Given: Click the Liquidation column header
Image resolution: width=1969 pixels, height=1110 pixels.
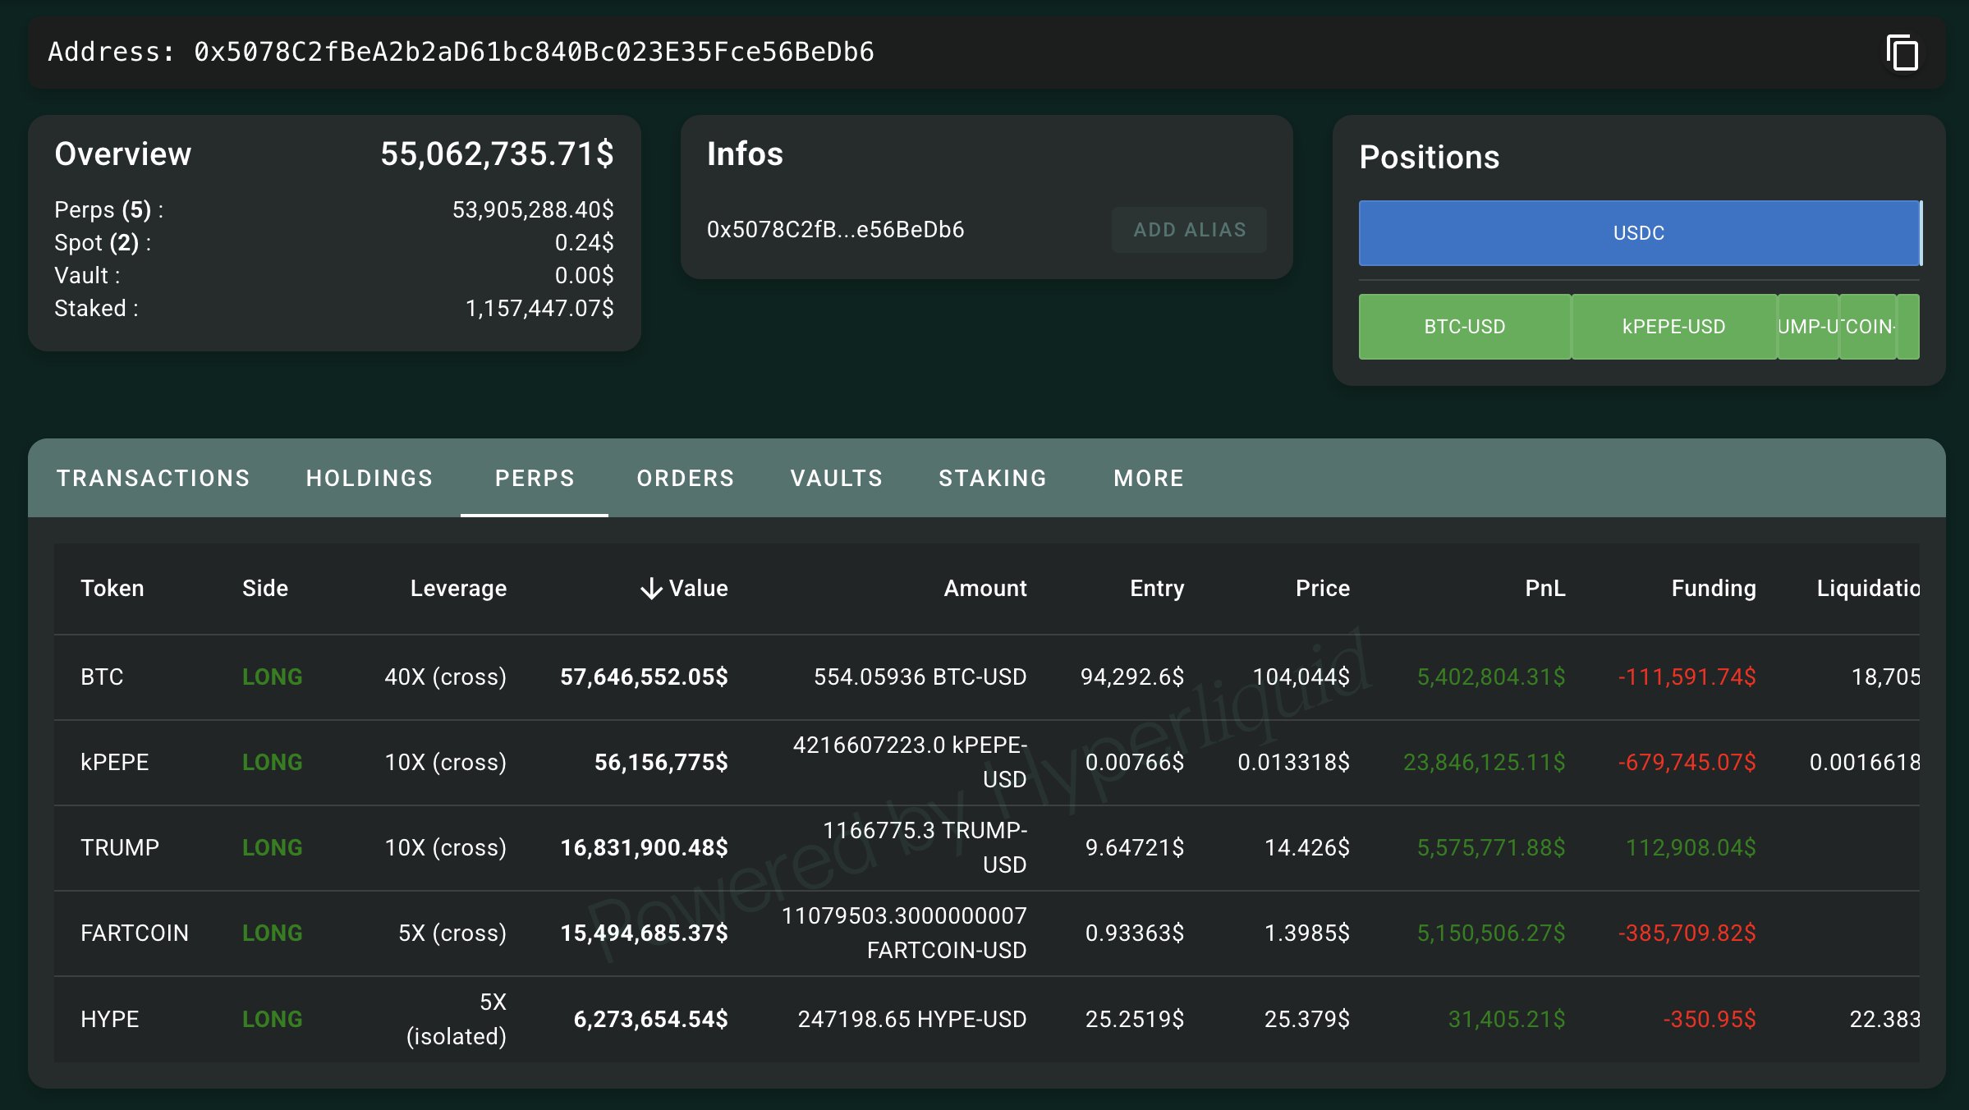Looking at the screenshot, I should 1868,588.
